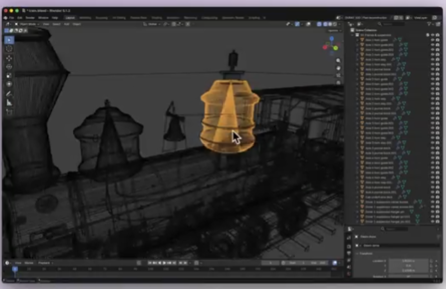Pick the Rotate tool
The width and height of the screenshot is (446, 289).
[9, 67]
